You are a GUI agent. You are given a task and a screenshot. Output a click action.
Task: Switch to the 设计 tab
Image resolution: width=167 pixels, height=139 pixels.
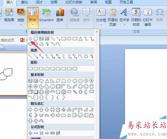pos(39,2)
